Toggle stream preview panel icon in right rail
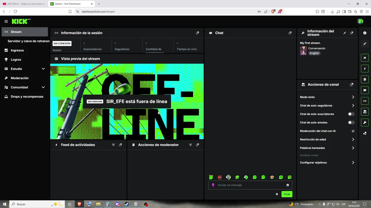Viewport: 371px width, 208px height. click(x=365, y=58)
